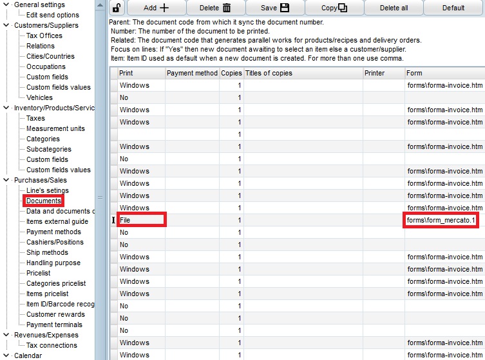The height and width of the screenshot is (360, 485).
Task: Select Documents in the settings tree
Action: pos(43,201)
